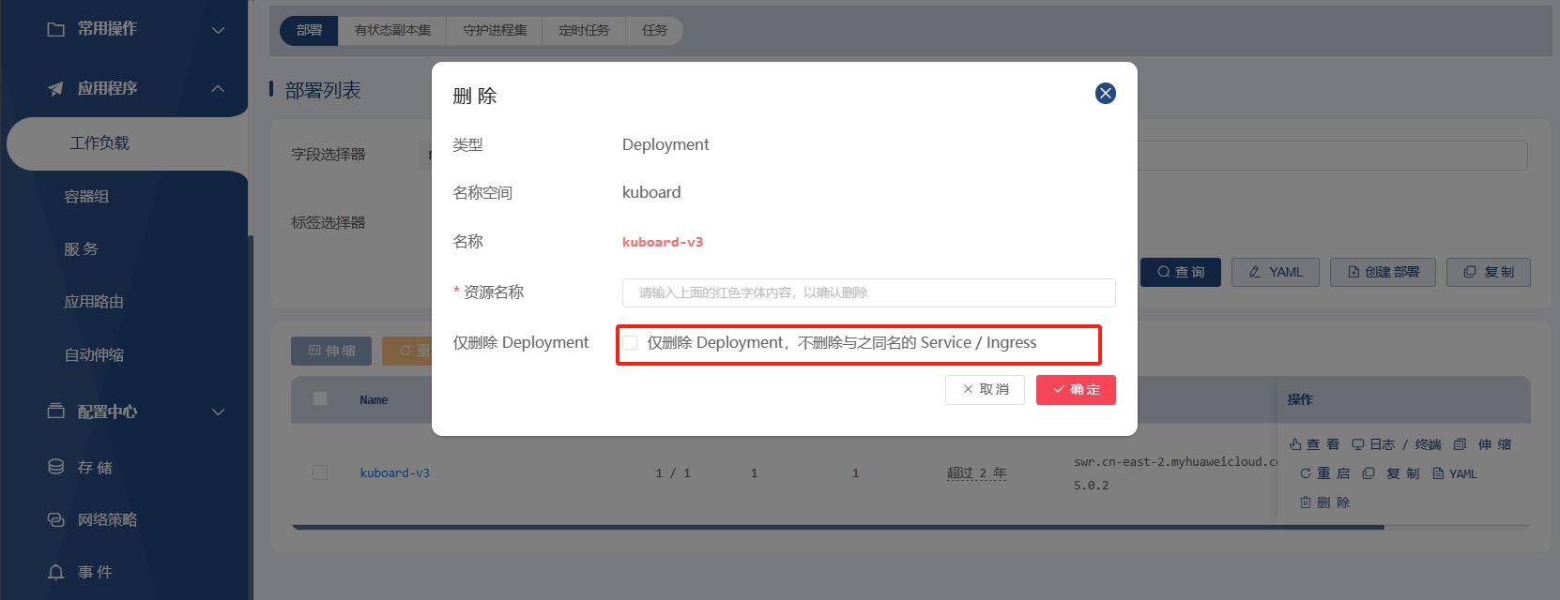Click the Name column header
This screenshot has height=600, width=1560.
374,400
